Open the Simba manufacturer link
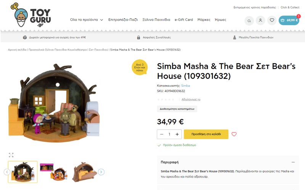This screenshot has width=305, height=190. 185,86
